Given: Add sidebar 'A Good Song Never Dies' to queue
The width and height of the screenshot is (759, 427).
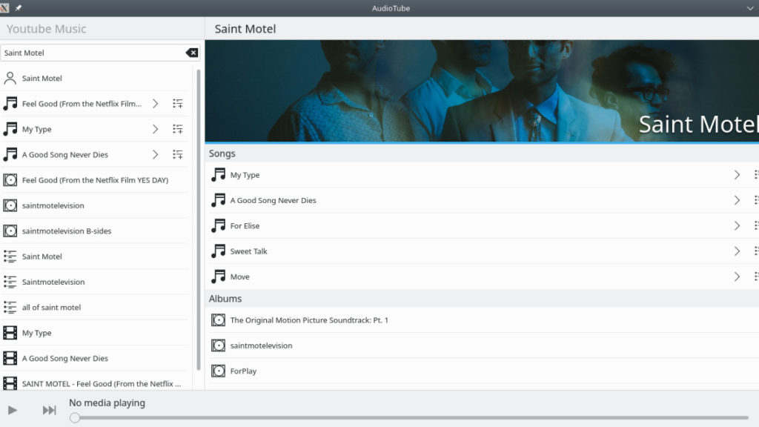Looking at the screenshot, I should tap(178, 154).
